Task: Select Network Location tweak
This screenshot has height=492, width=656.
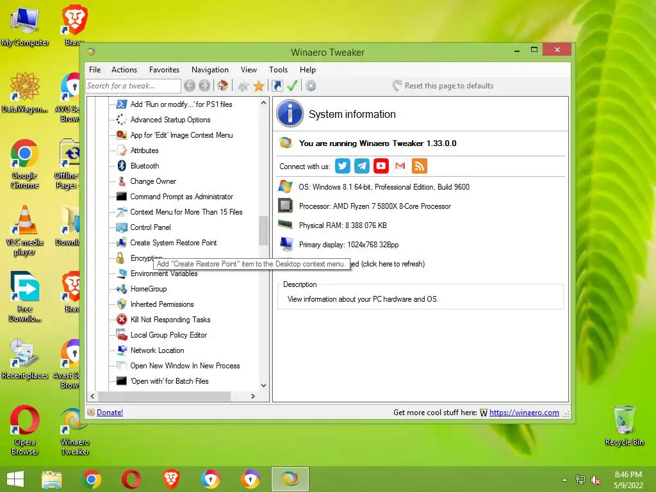Action: click(x=158, y=350)
